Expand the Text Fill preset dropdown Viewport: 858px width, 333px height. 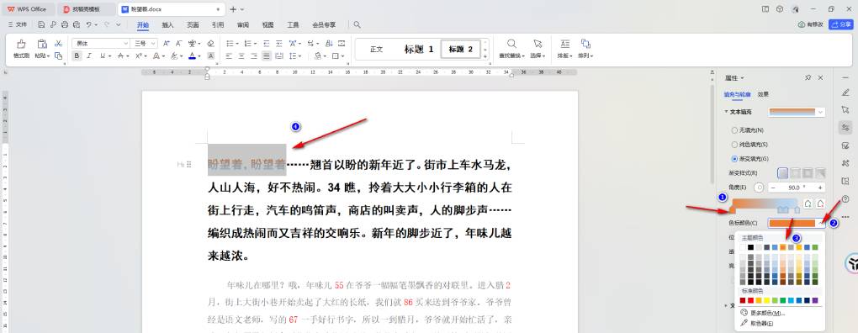pyautogui.click(x=819, y=112)
